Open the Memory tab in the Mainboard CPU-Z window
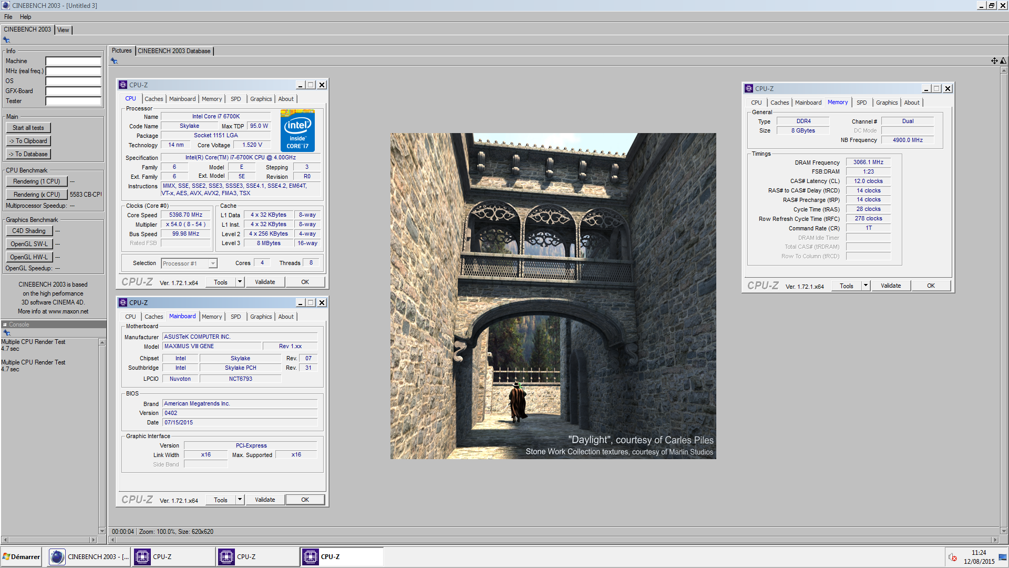Image resolution: width=1009 pixels, height=568 pixels. click(x=212, y=317)
